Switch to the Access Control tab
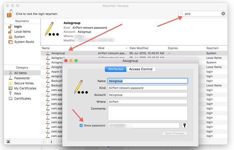Screen dimensions: 234x150 (x=141, y=69)
